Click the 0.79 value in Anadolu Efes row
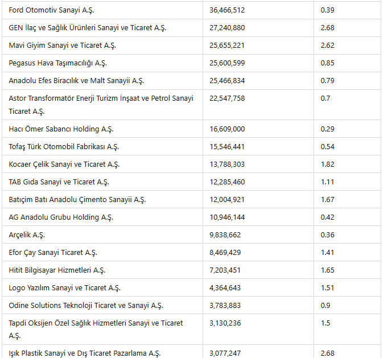This screenshot has height=358, width=384. click(x=328, y=81)
